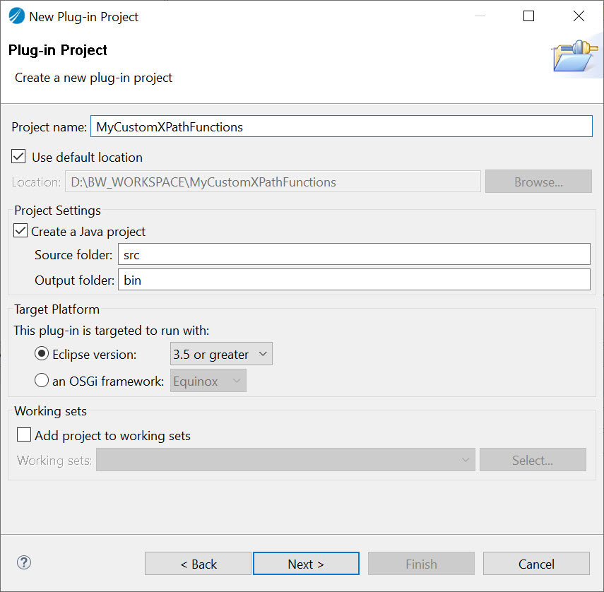Click the plug-in wizard banner icon
Screen dimensions: 604x592
(x=574, y=54)
